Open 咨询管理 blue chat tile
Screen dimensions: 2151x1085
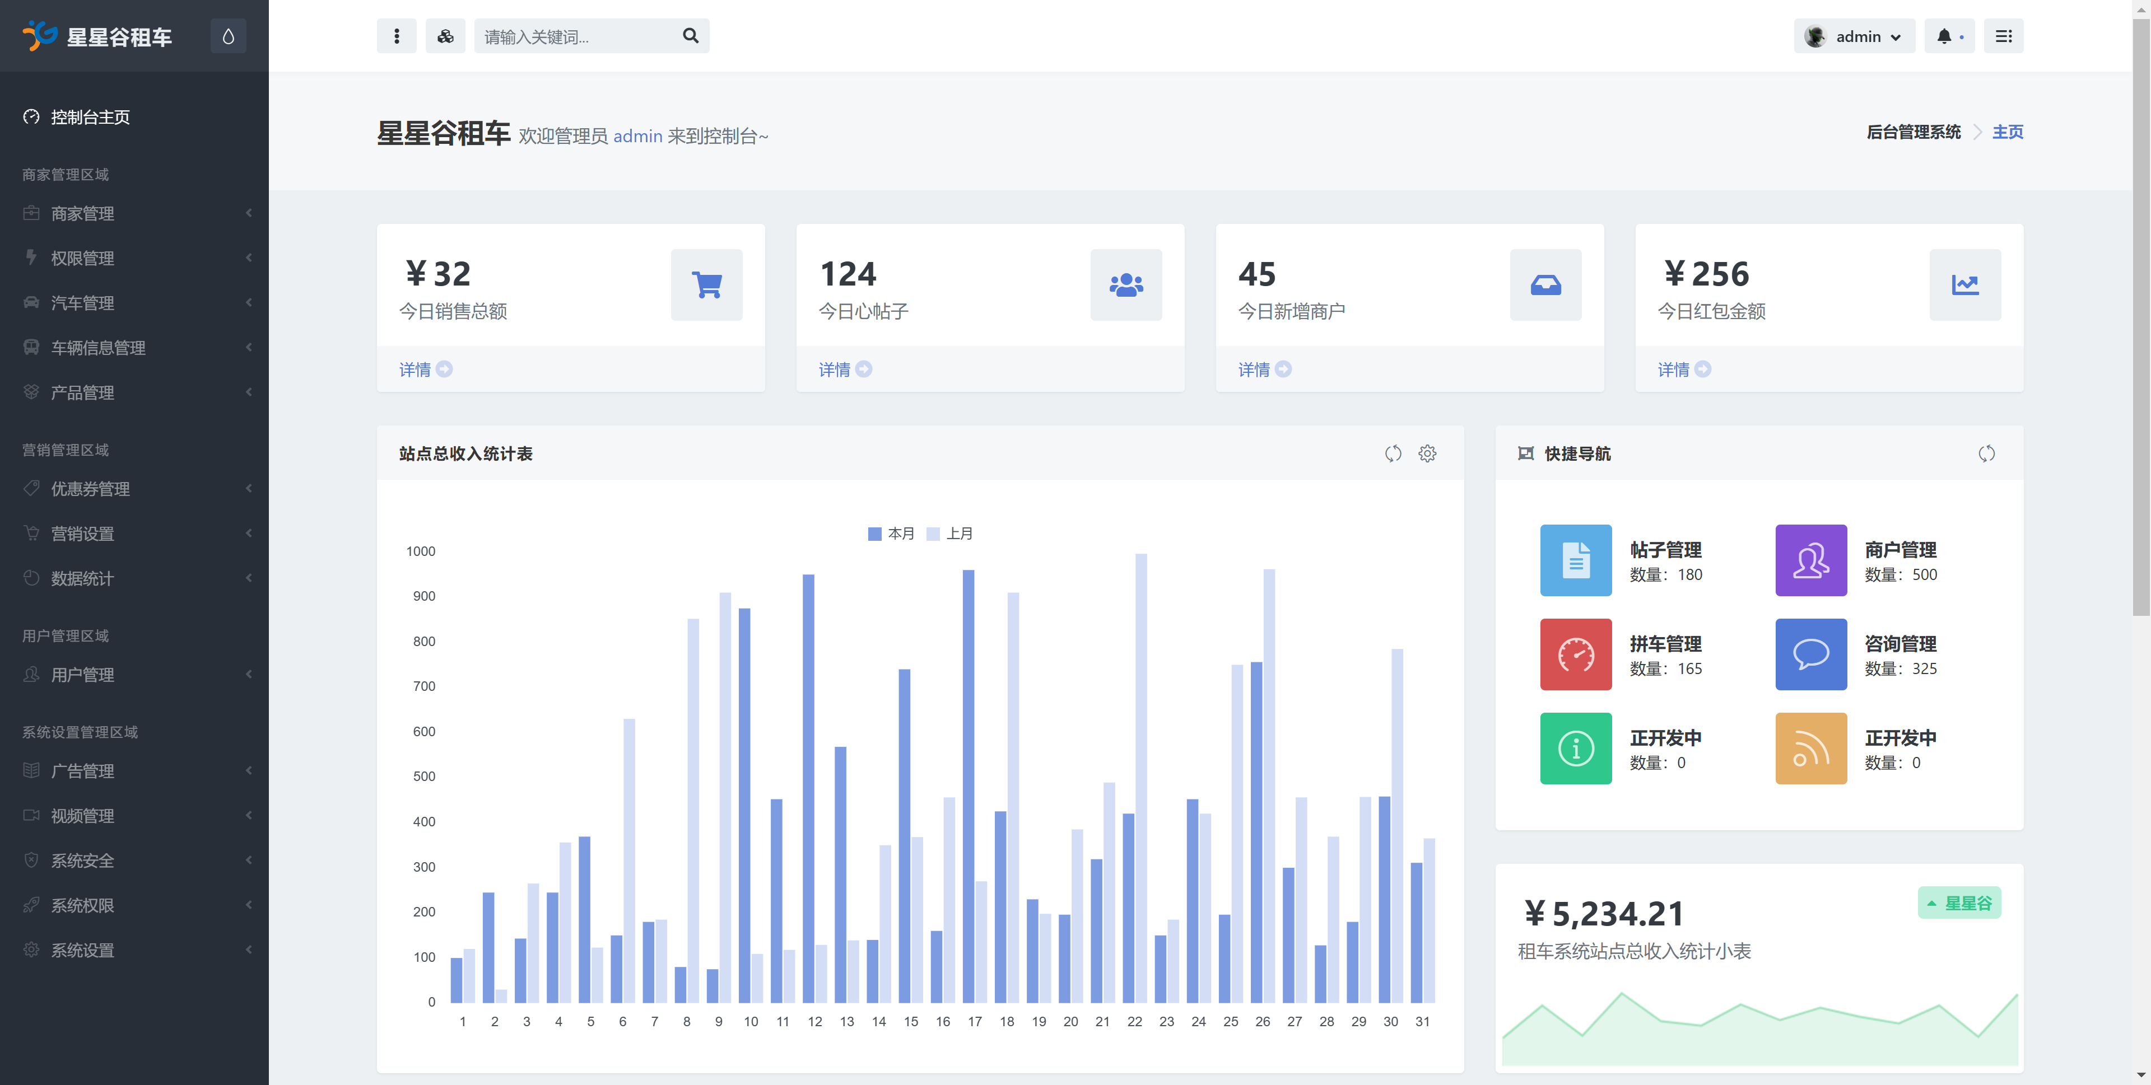pyautogui.click(x=1811, y=654)
